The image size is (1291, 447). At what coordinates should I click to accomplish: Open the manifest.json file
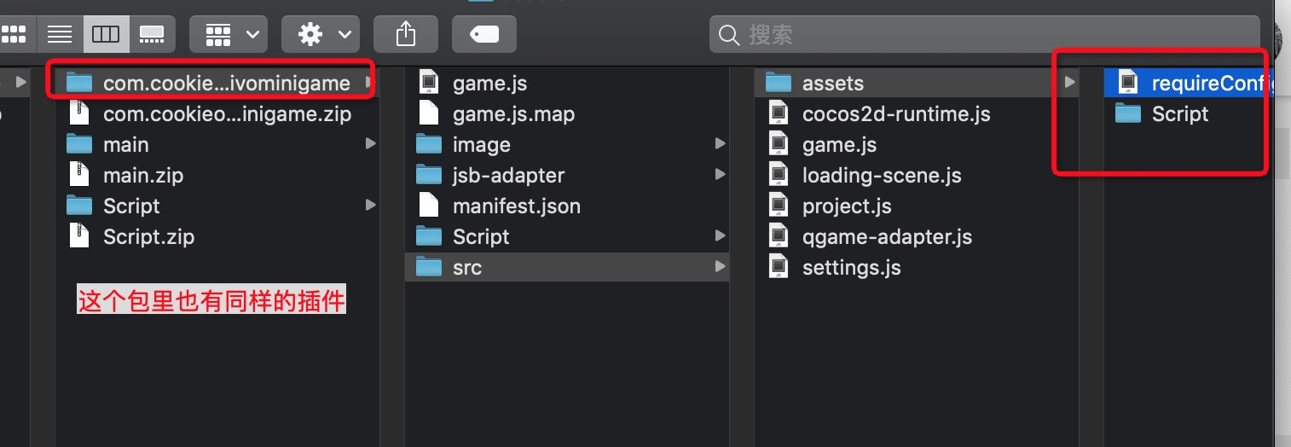[x=516, y=206]
